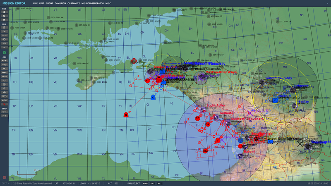331x186 pixels.
Task: Switch map view to SAT mode
Action: pos(153,183)
